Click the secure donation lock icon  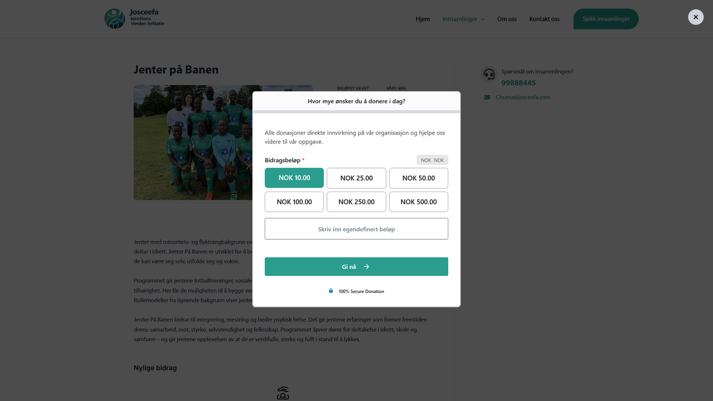tap(331, 291)
